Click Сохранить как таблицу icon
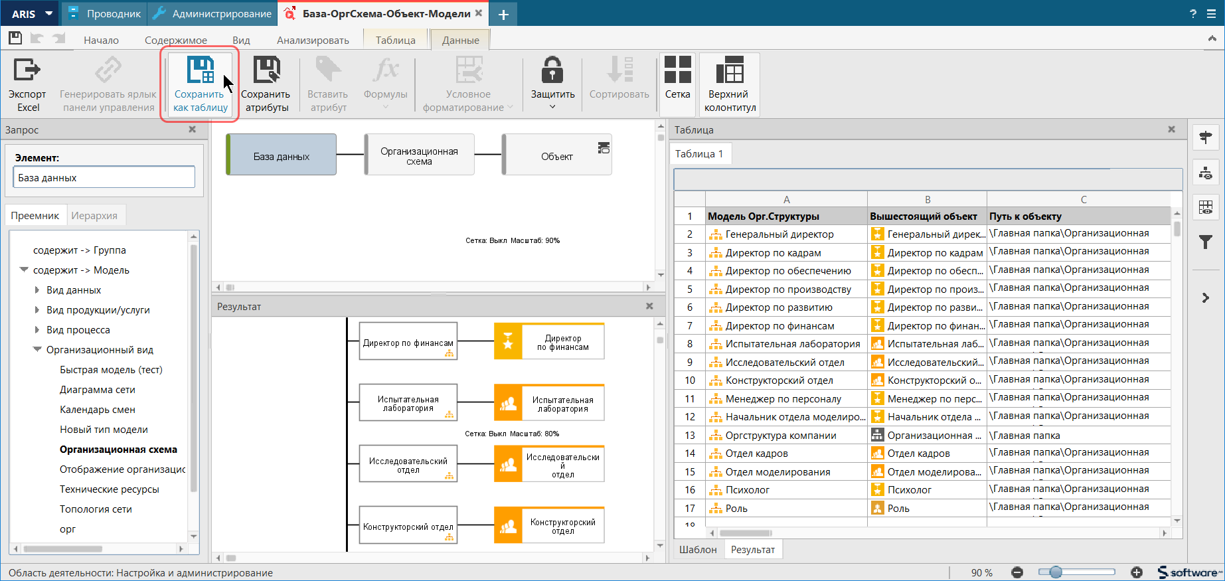This screenshot has height=581, width=1225. (201, 69)
